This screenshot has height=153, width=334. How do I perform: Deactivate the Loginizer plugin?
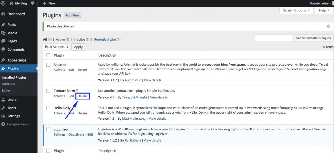click(x=76, y=135)
